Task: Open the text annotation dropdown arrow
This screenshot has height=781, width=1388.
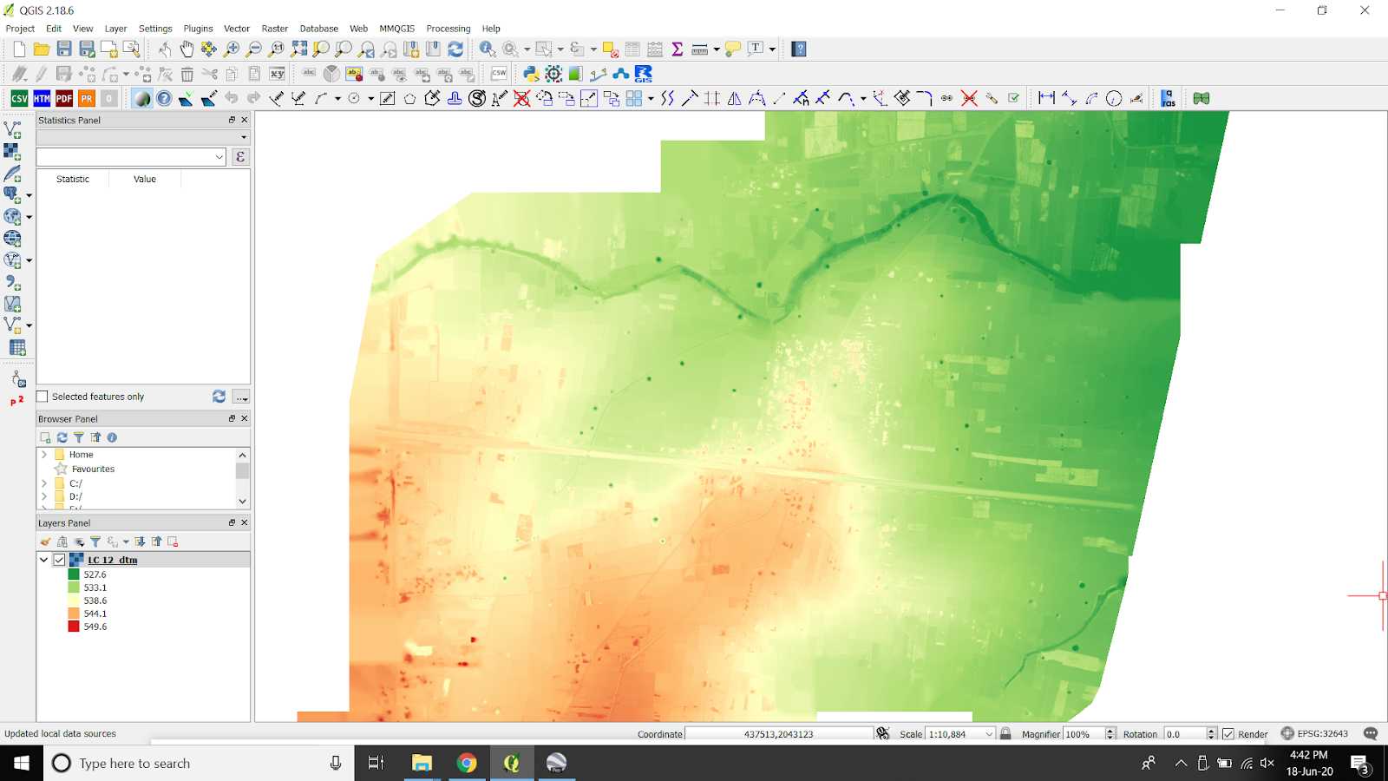Action: click(x=772, y=49)
